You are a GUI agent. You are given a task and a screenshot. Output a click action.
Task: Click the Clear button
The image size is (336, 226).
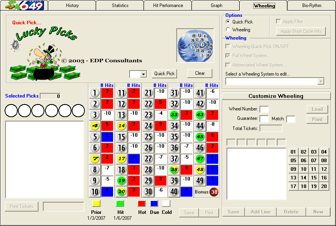point(200,73)
